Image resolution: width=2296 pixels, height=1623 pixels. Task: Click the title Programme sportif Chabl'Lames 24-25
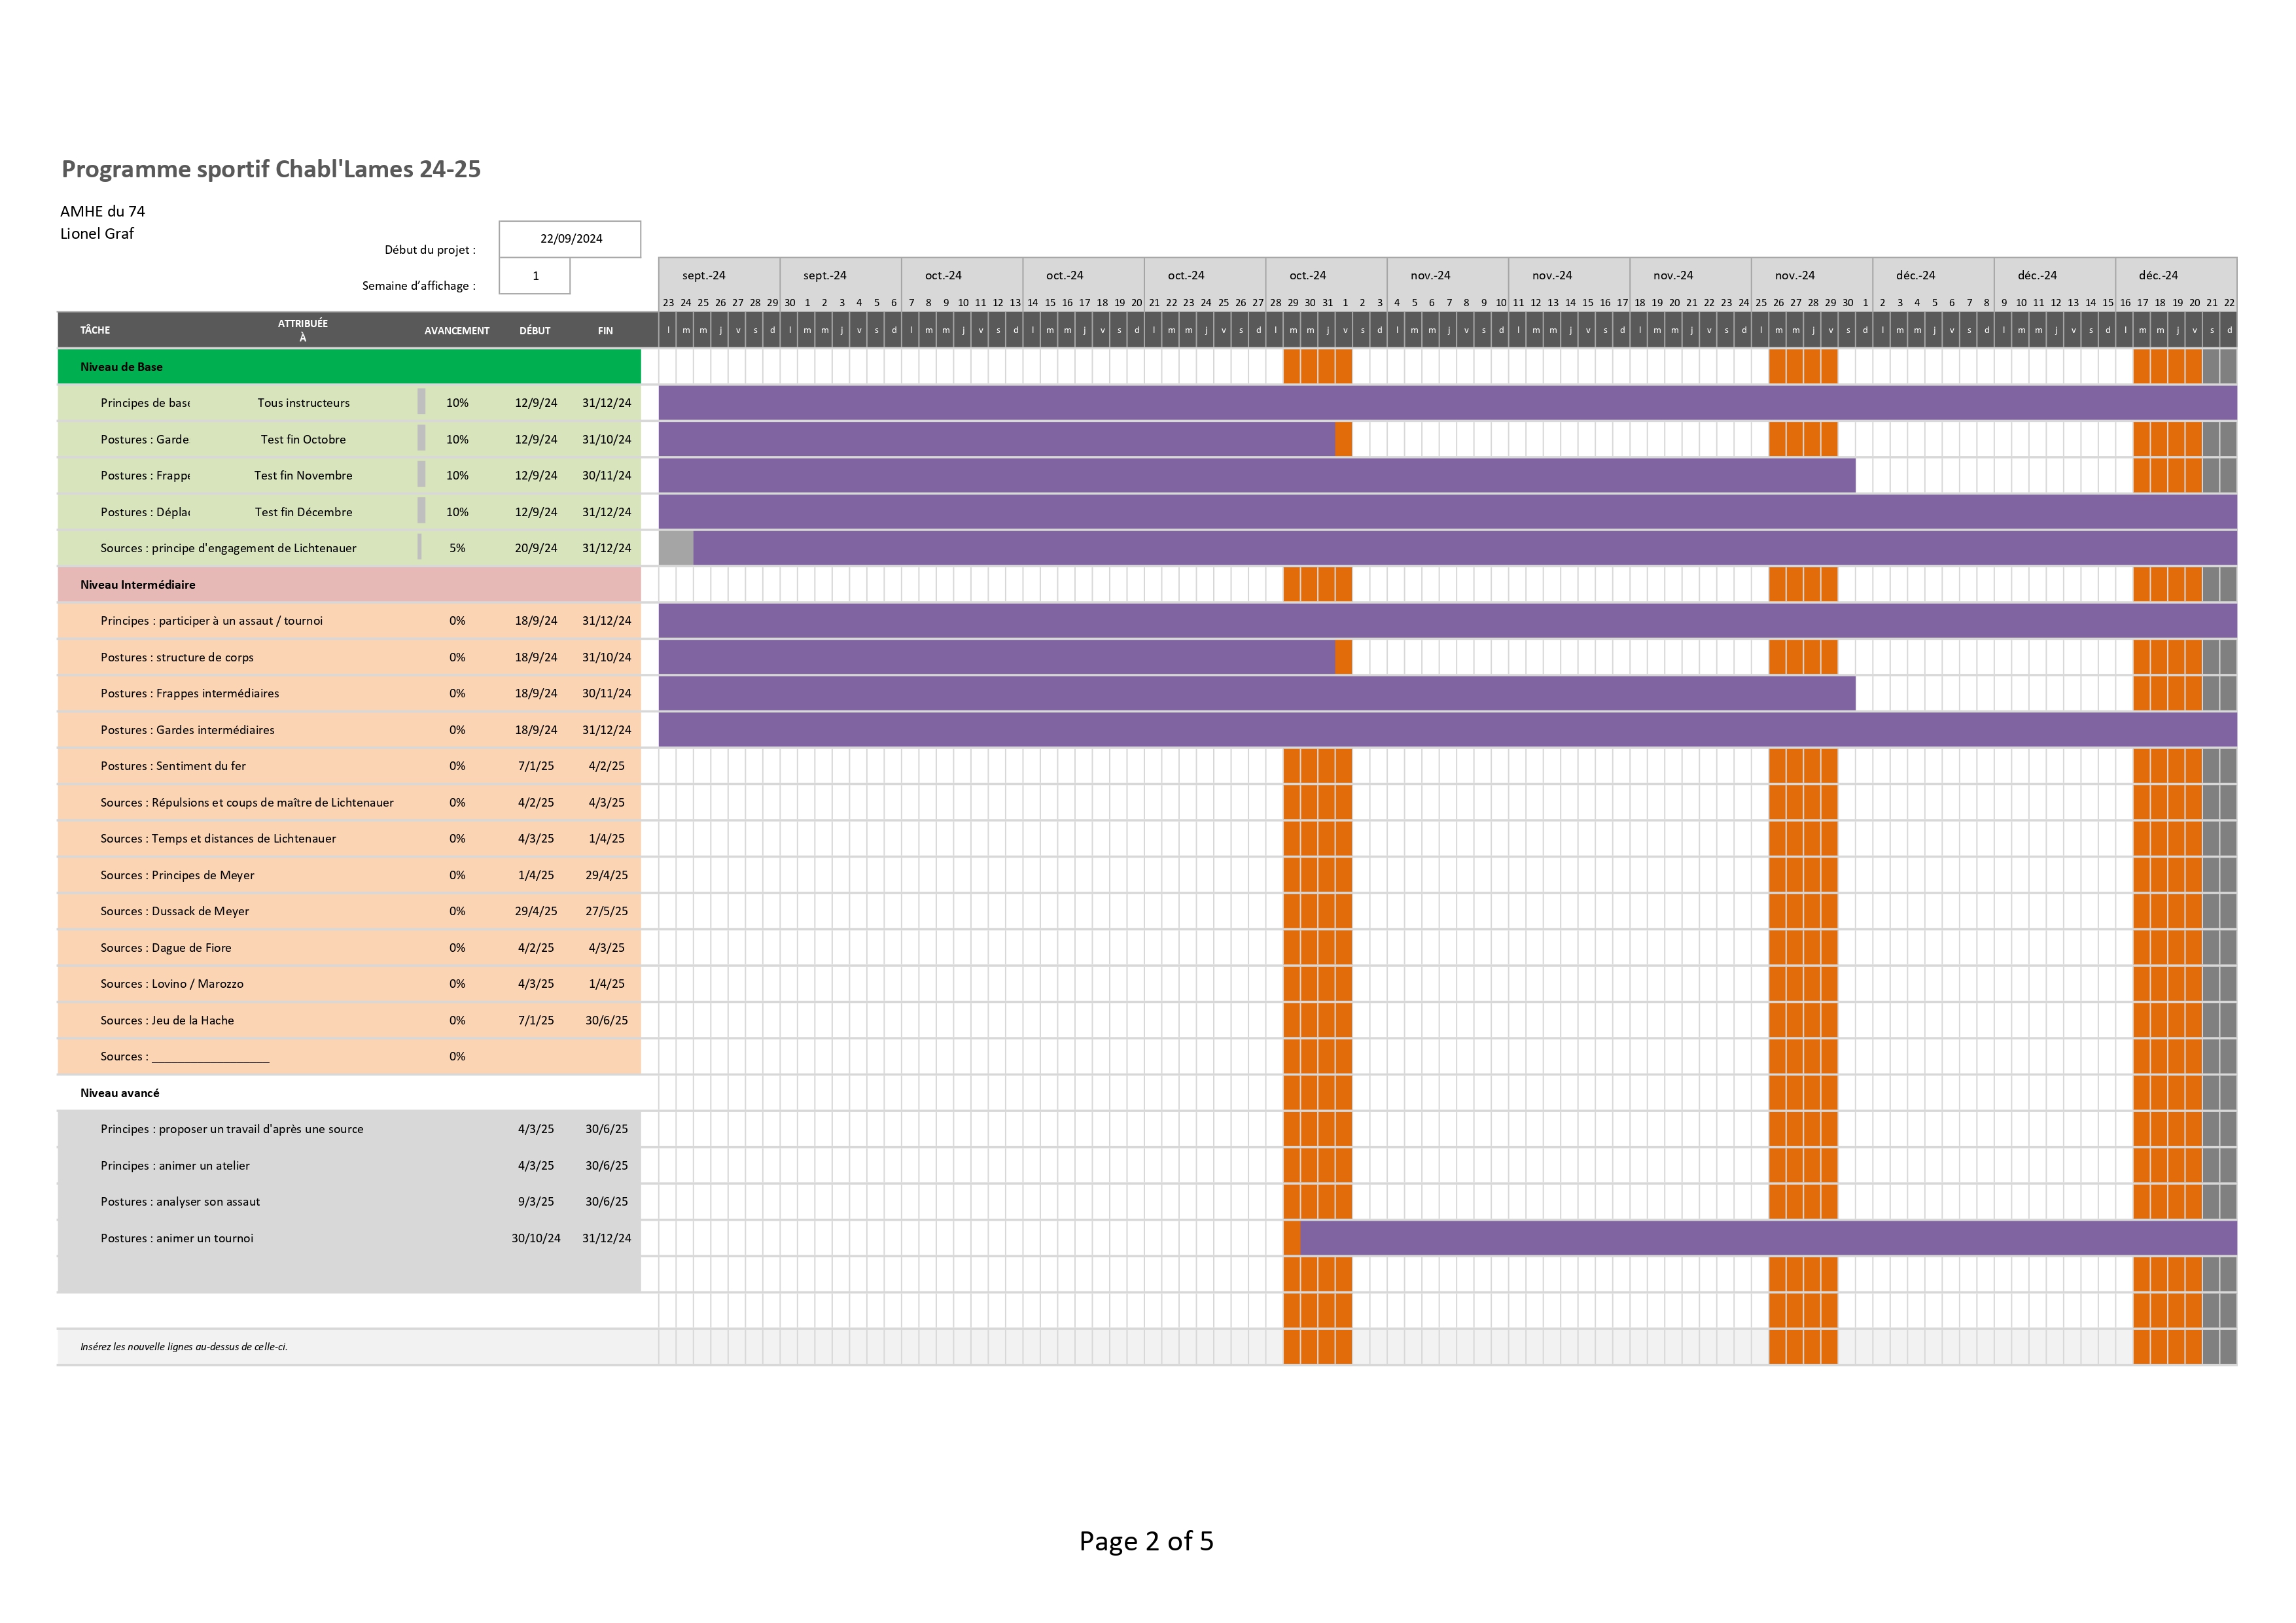(x=271, y=169)
